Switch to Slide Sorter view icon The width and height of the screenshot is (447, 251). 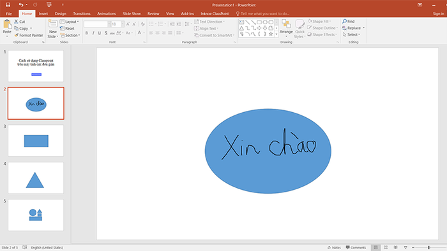pyautogui.click(x=386, y=248)
